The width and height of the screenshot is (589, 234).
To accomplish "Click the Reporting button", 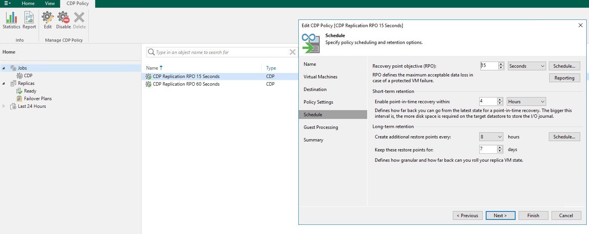I will click(564, 78).
